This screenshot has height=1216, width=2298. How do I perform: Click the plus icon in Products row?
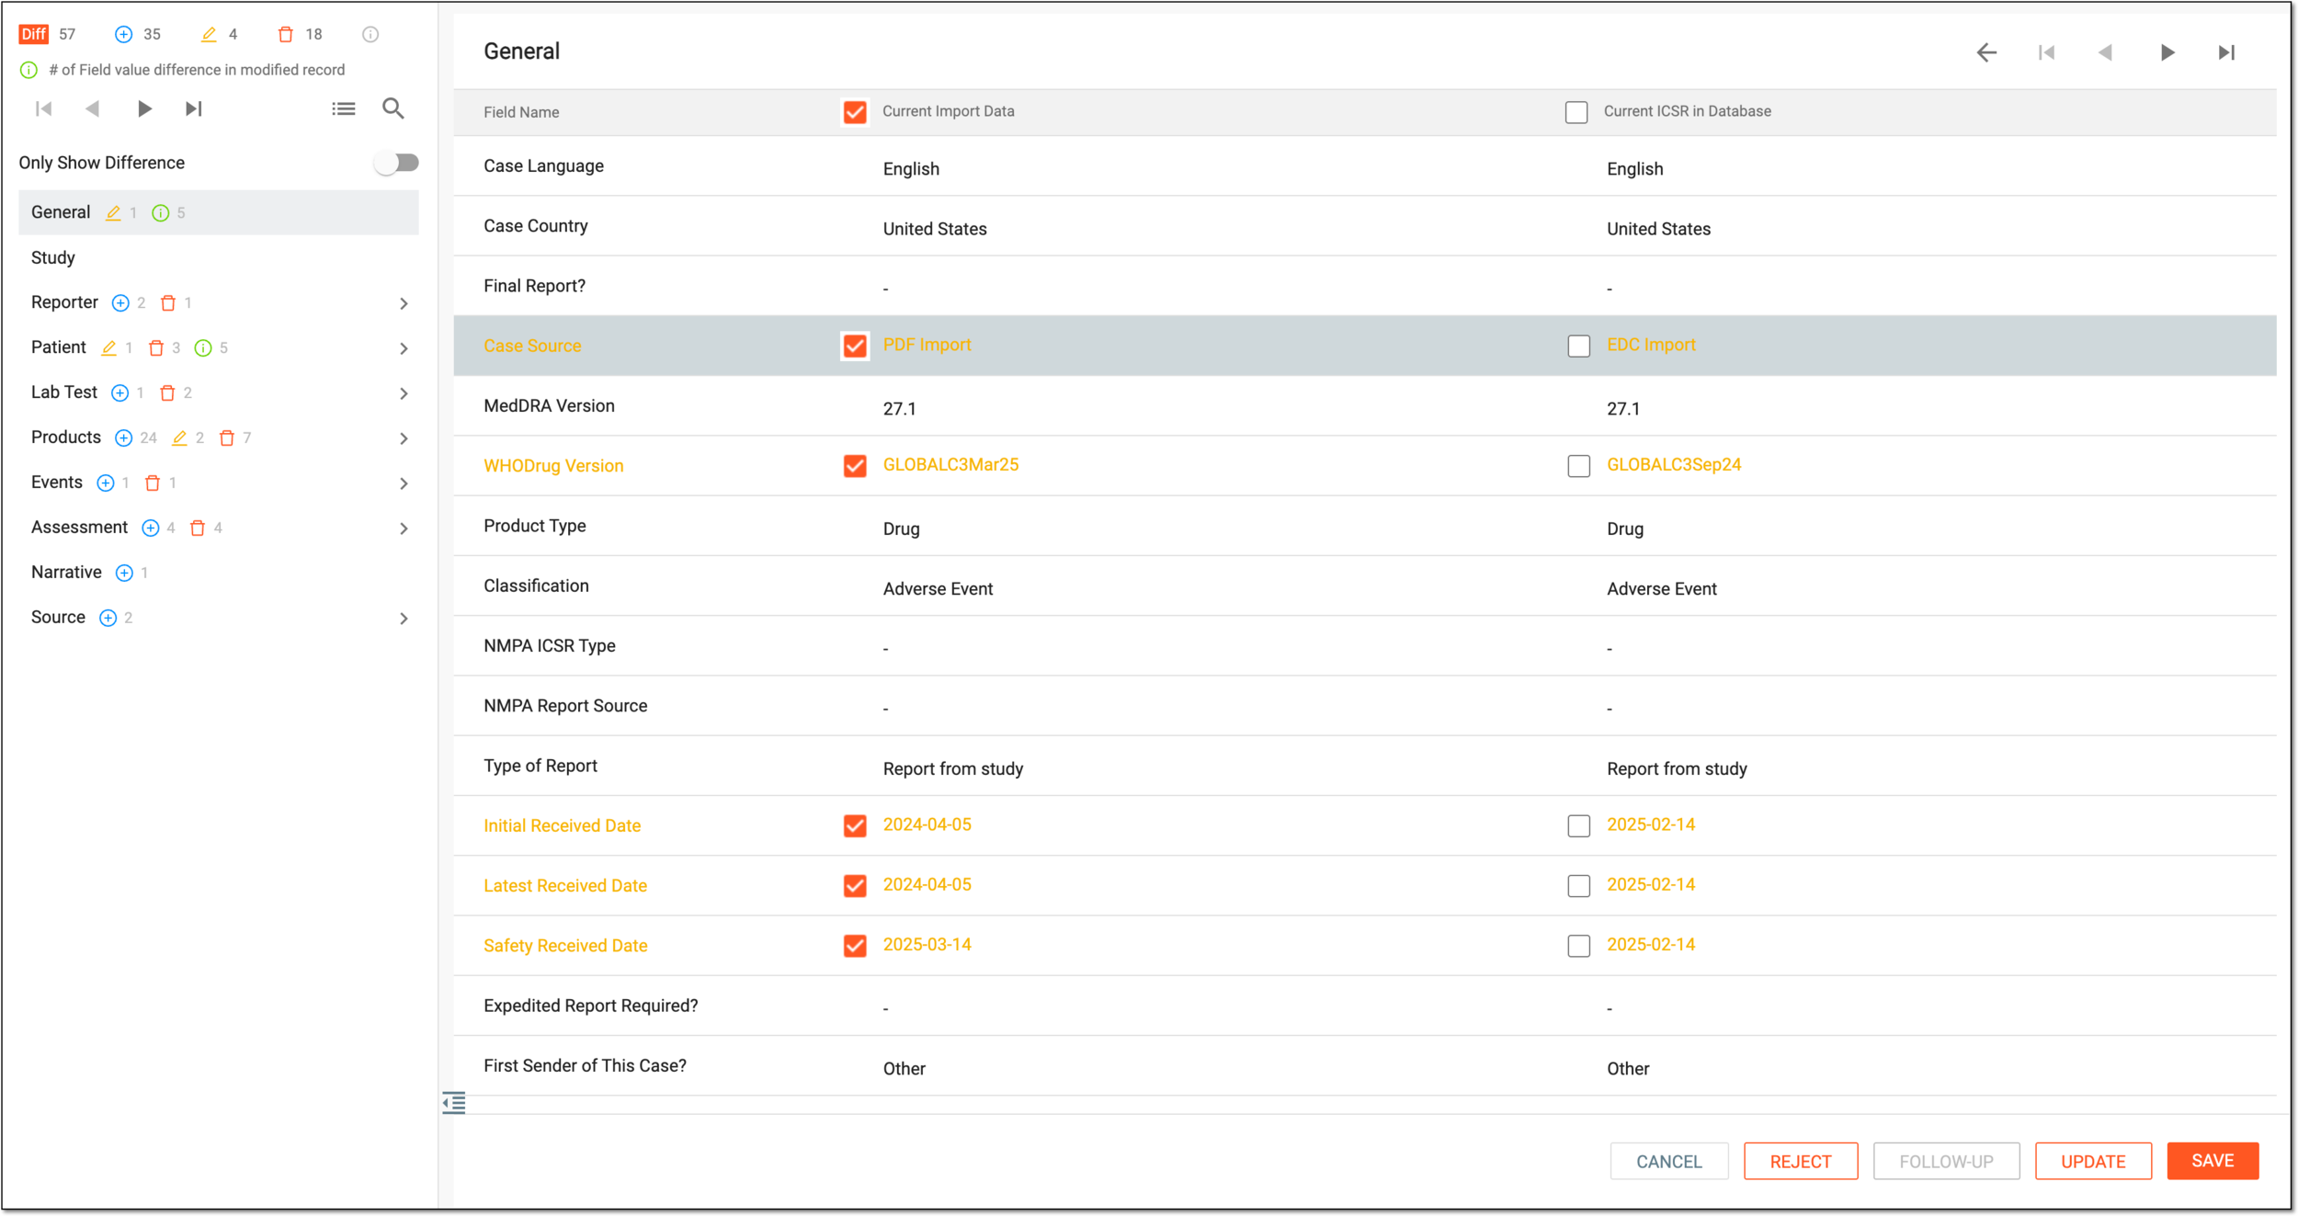click(123, 438)
